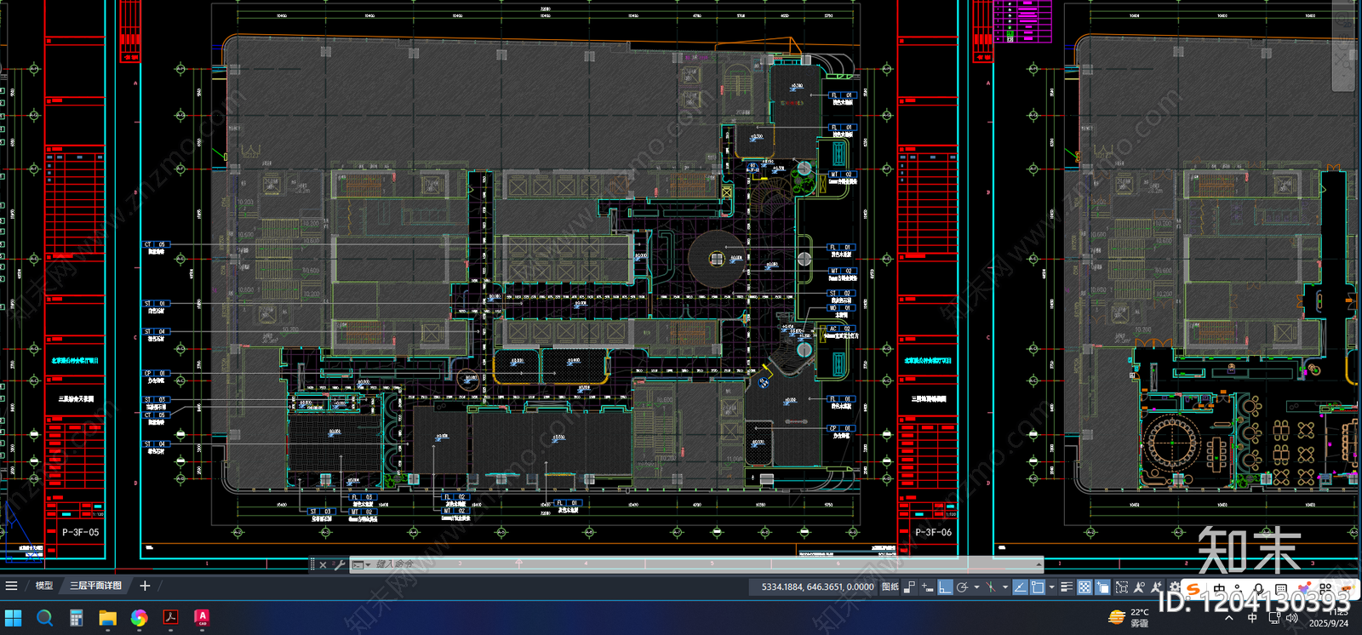Click sheet number P-3F-06 label
Image resolution: width=1362 pixels, height=635 pixels.
934,532
